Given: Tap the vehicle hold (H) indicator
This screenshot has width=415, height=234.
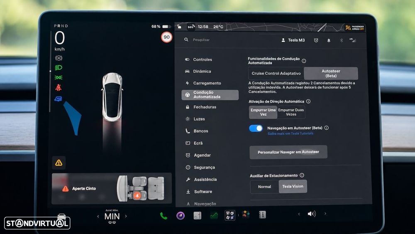Looking at the screenshot, I should [x=59, y=58].
